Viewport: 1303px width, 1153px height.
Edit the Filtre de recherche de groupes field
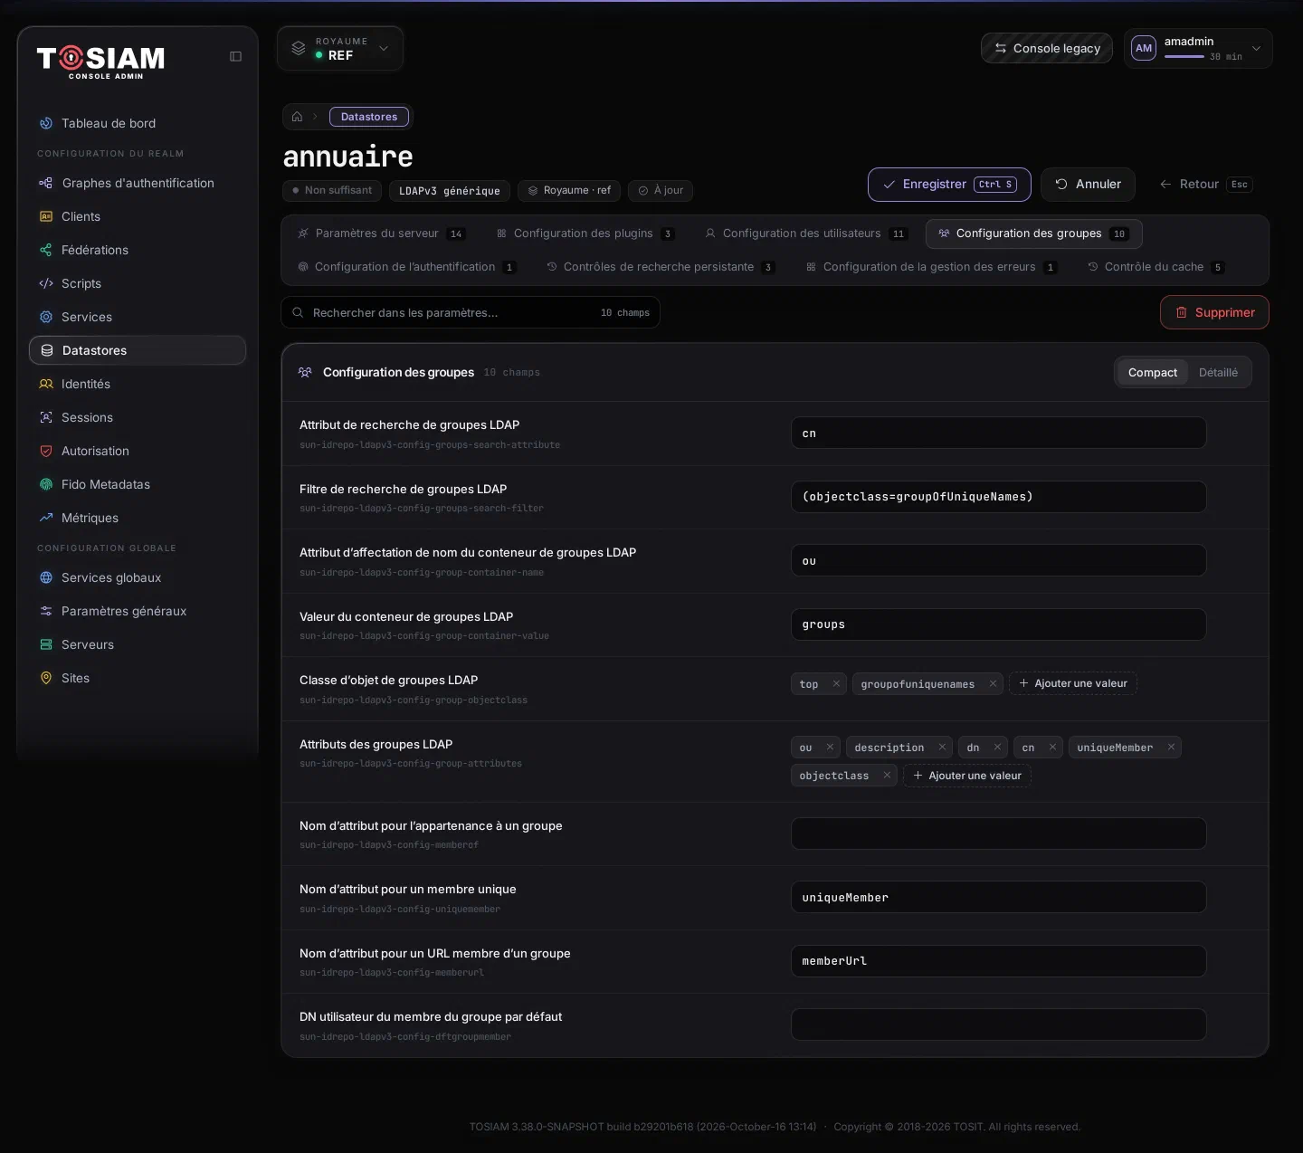[998, 497]
